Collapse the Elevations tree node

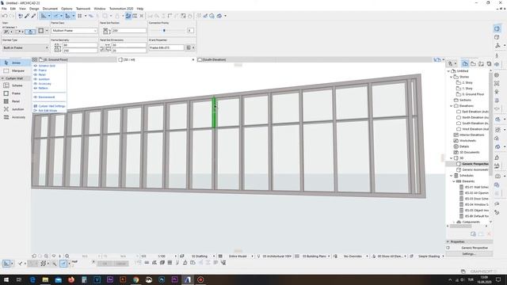point(452,105)
